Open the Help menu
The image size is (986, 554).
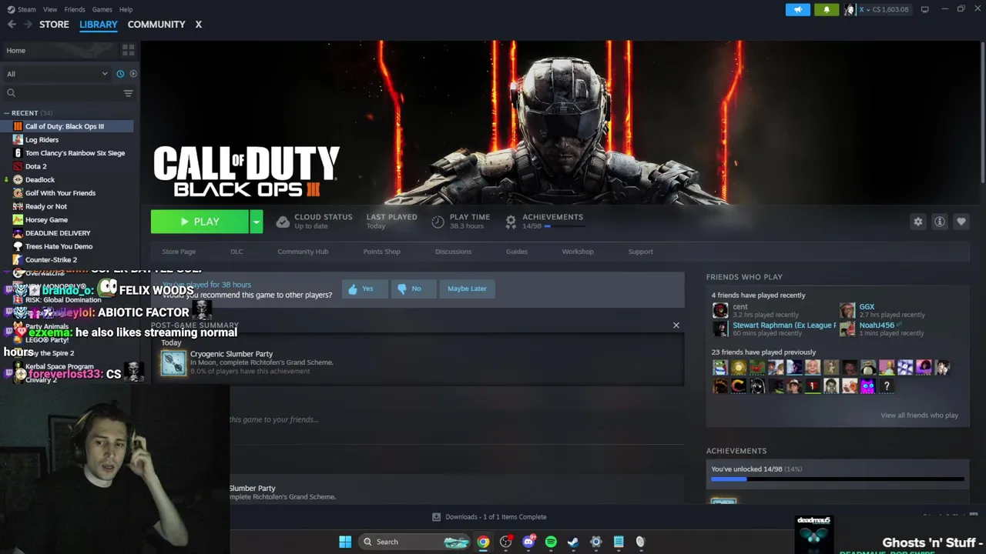(126, 9)
